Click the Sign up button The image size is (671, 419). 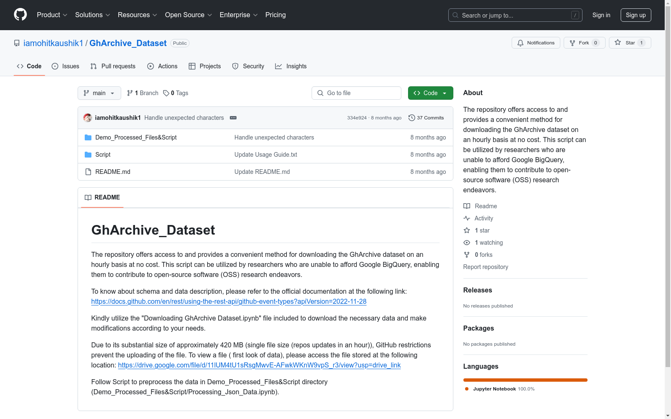click(x=636, y=15)
